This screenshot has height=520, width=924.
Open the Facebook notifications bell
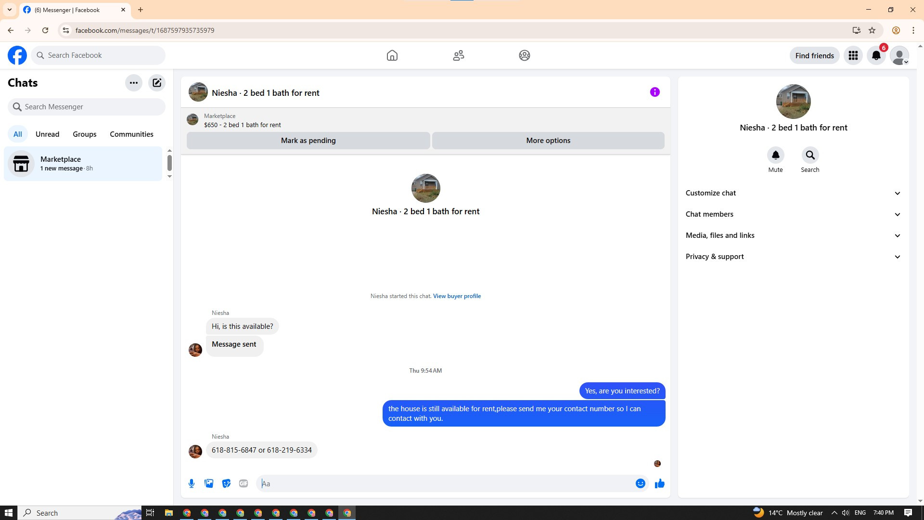click(x=876, y=55)
